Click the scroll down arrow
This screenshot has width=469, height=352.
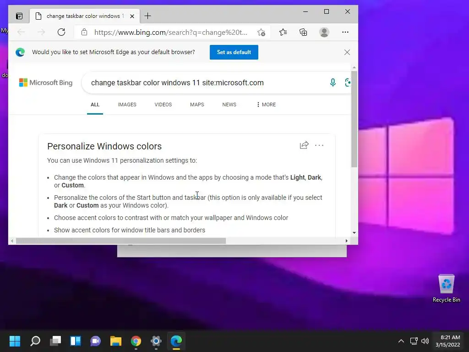pos(354,232)
